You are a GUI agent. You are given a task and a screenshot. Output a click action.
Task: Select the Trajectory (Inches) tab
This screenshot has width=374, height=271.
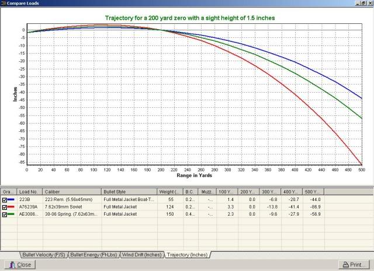(x=186, y=255)
